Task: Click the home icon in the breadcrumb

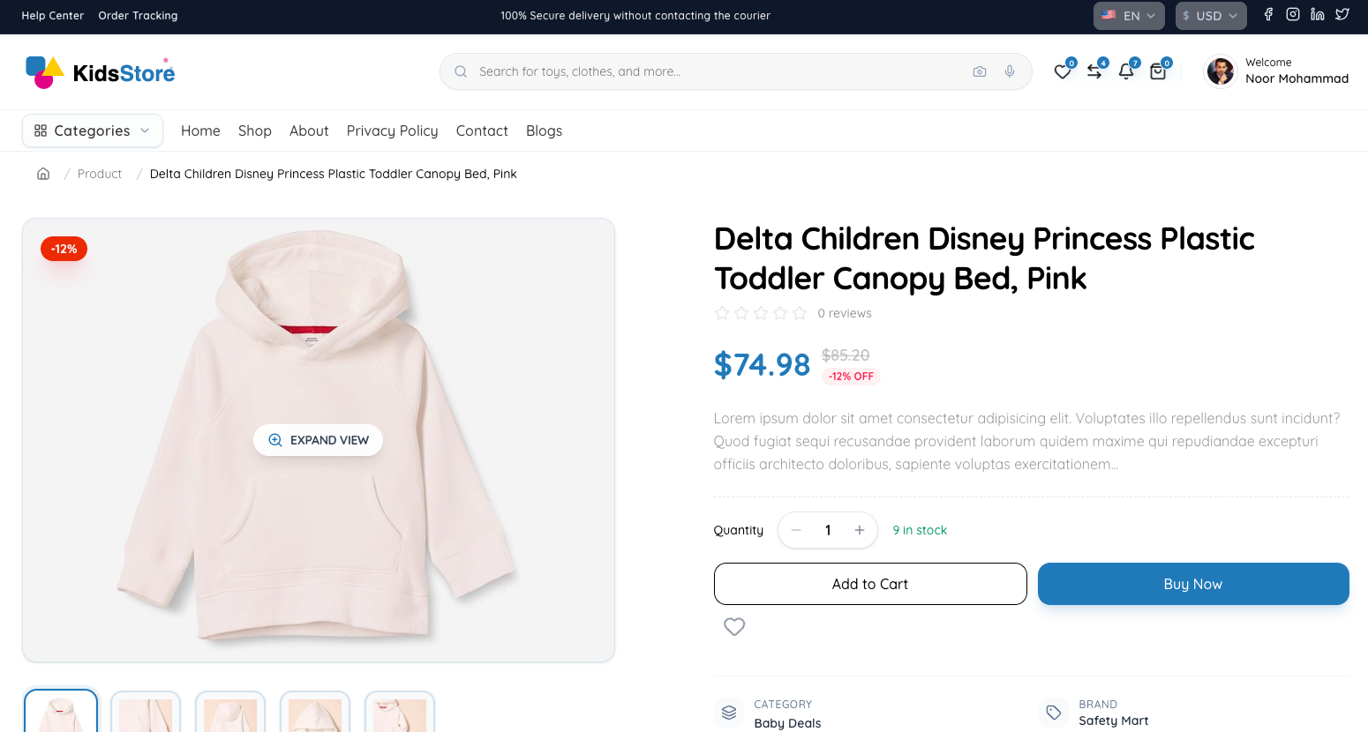Action: (x=42, y=173)
